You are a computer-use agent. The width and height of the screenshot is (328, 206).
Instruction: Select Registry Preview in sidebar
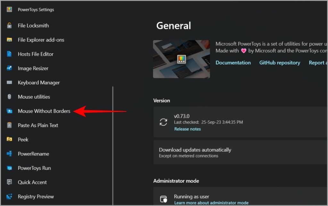tap(36, 197)
